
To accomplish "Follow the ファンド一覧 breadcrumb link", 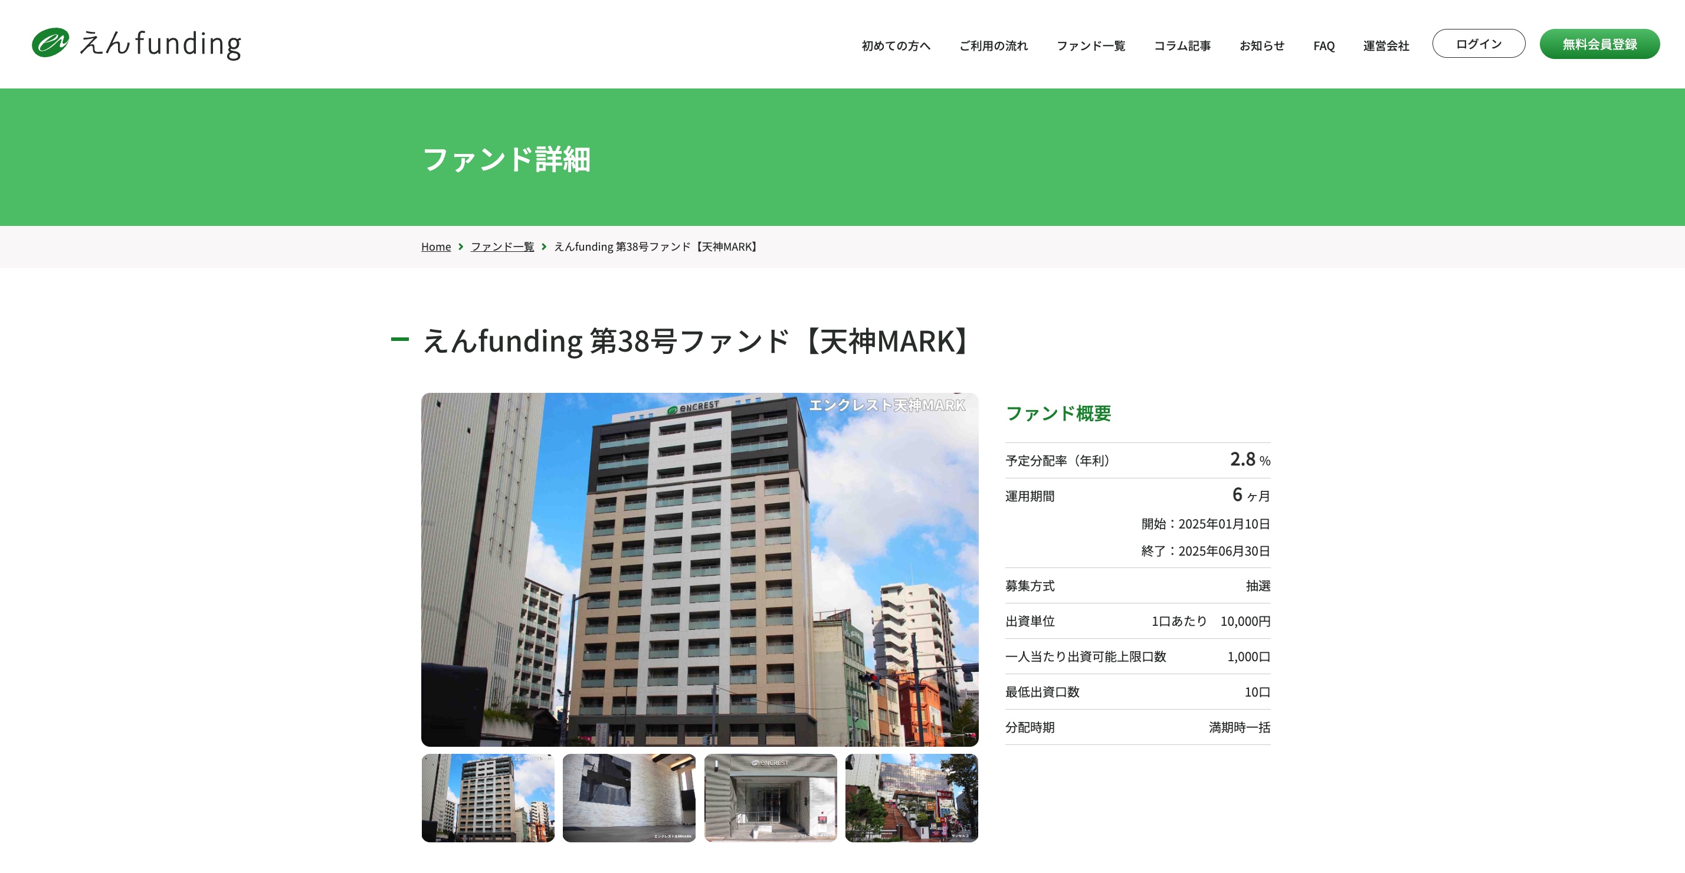I will [501, 247].
